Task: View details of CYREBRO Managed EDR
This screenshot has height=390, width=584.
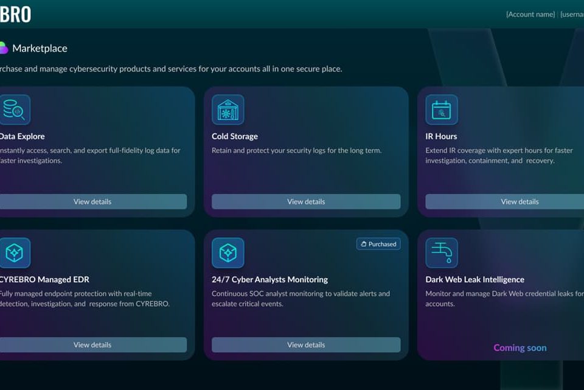Action: 92,344
